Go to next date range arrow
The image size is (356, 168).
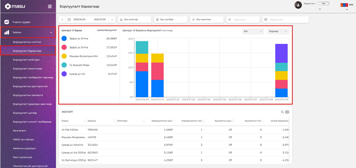point(112,19)
